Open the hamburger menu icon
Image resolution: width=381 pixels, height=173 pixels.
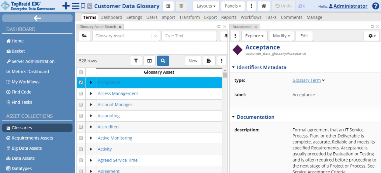pyautogui.click(x=75, y=6)
